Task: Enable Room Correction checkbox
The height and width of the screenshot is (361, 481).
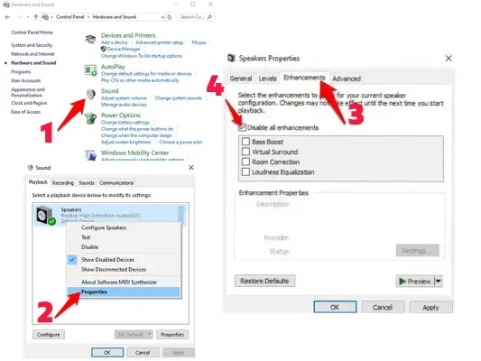Action: [245, 162]
